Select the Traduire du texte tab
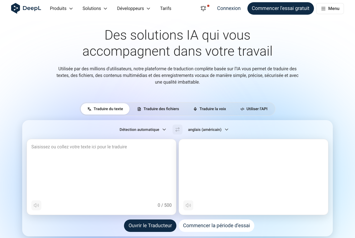355x238 pixels. pos(105,109)
